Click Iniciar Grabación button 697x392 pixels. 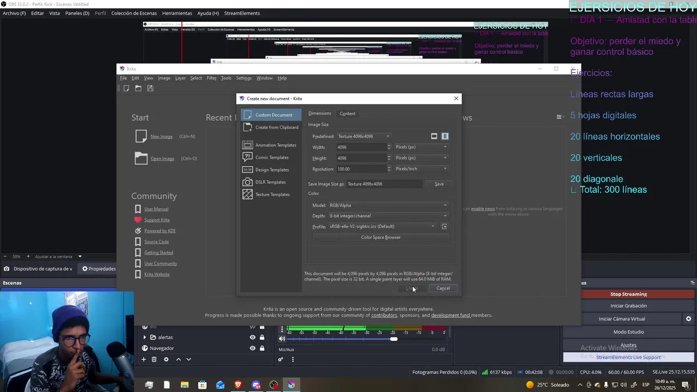click(628, 306)
